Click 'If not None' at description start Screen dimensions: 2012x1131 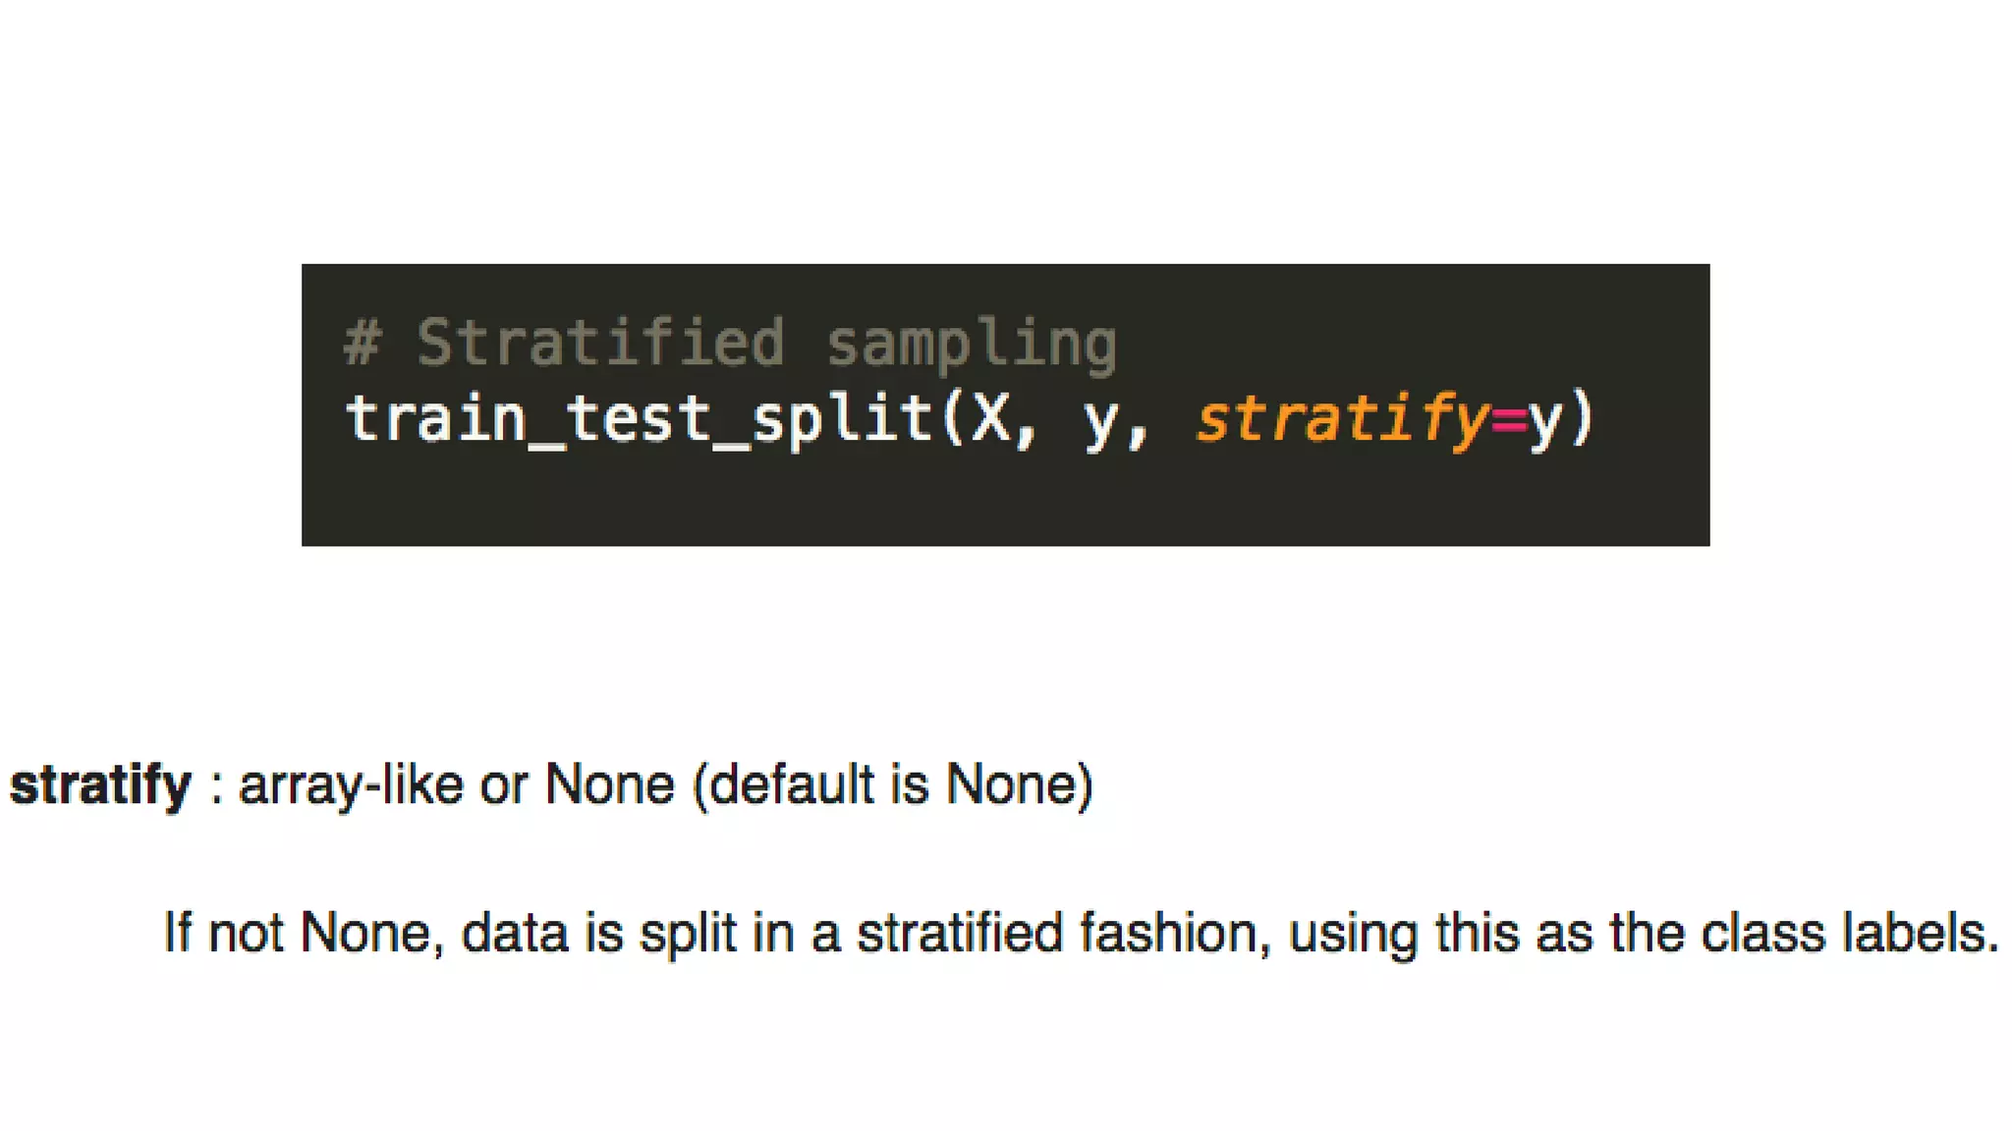coord(298,933)
